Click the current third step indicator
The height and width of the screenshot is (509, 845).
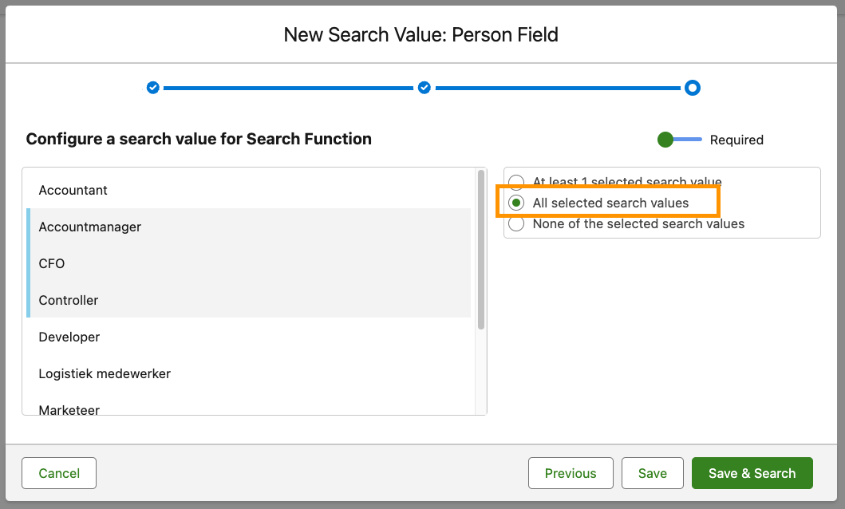click(x=693, y=88)
